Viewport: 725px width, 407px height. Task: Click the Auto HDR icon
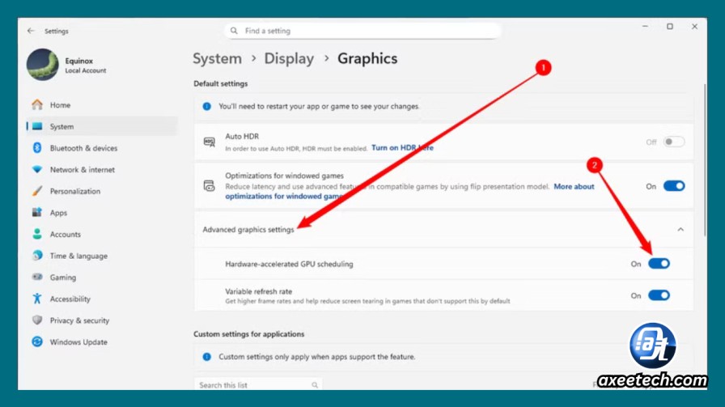pos(210,142)
